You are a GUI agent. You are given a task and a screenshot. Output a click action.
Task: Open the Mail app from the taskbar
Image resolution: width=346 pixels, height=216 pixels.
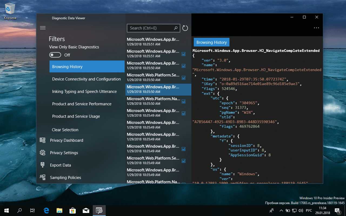tap(86, 210)
